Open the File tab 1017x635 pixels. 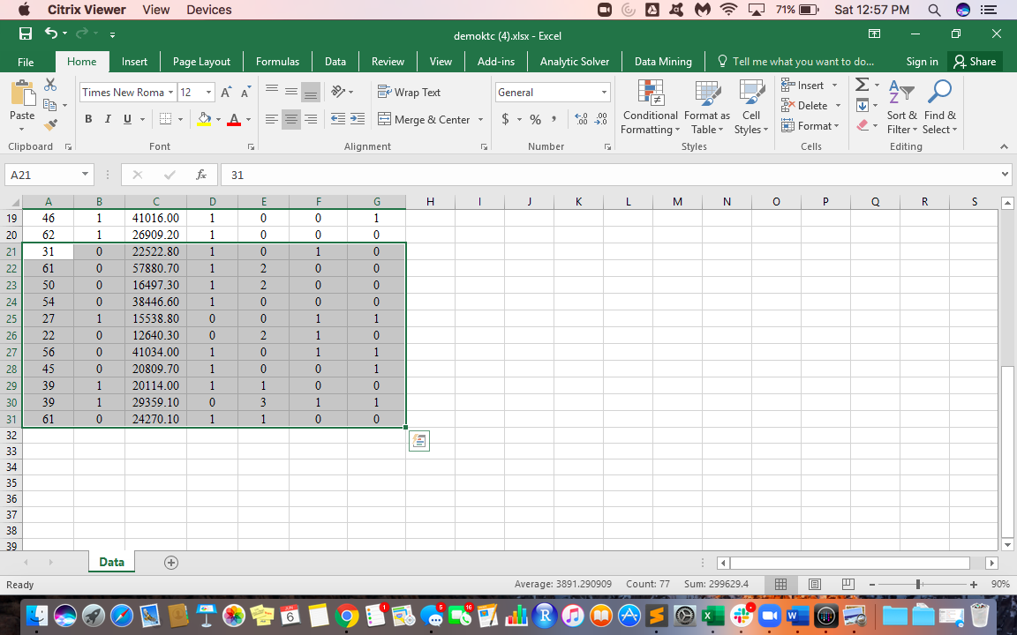[x=26, y=62]
